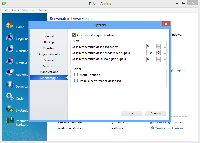This screenshot has height=143, width=200.
Task: Click the Driver Genius app icon in title bar
Action: pos(4,3)
